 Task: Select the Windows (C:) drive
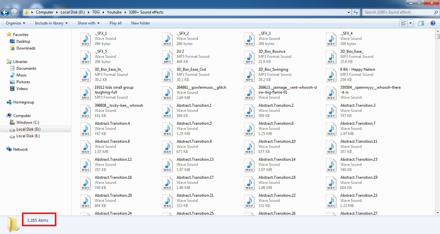pyautogui.click(x=29, y=122)
